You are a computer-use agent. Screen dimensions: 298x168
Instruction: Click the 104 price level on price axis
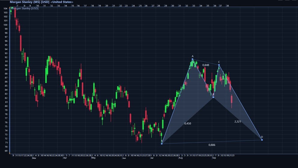(5, 9)
